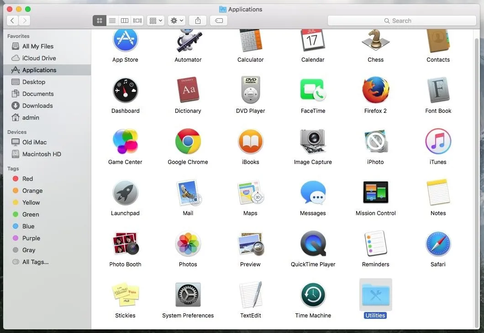Viewport: 484px width, 333px height.
Task: Select the Safari compass icon
Action: [x=438, y=244]
